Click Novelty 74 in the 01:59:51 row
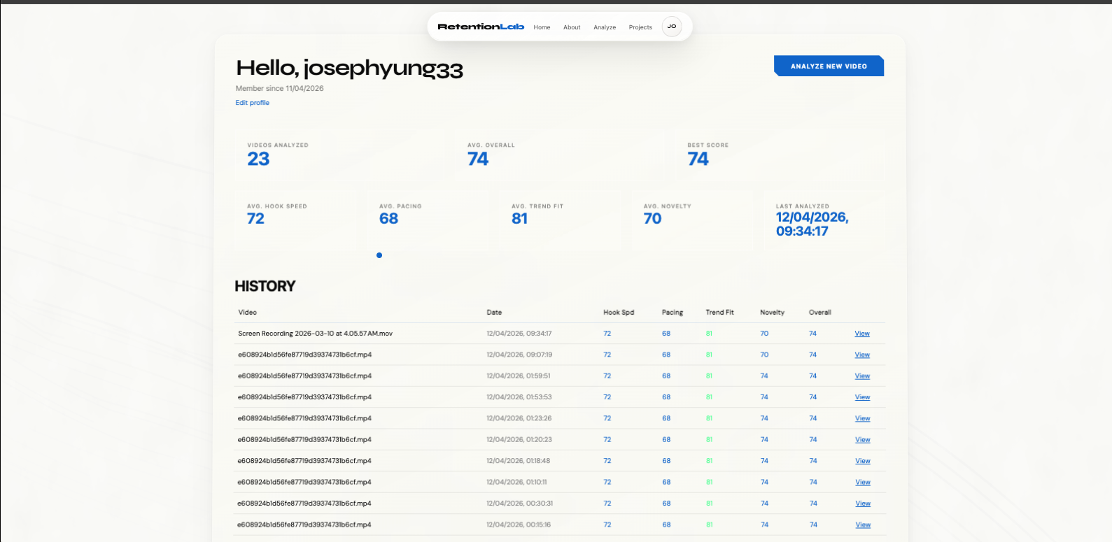 pyautogui.click(x=764, y=376)
